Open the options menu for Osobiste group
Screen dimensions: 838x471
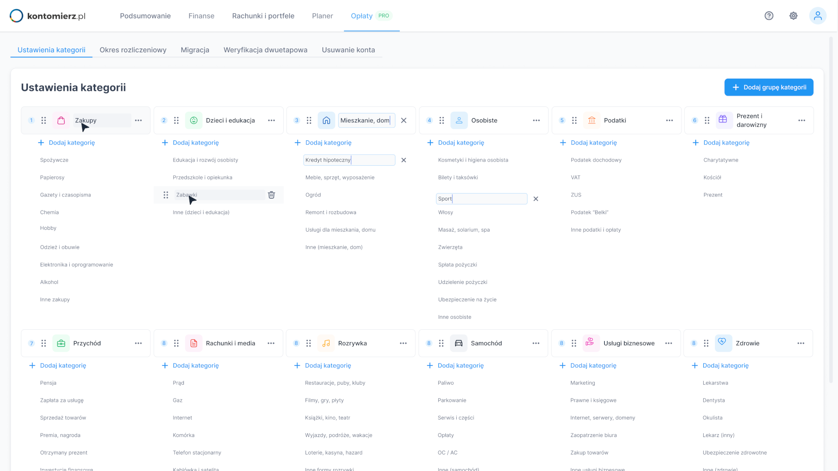pyautogui.click(x=536, y=121)
